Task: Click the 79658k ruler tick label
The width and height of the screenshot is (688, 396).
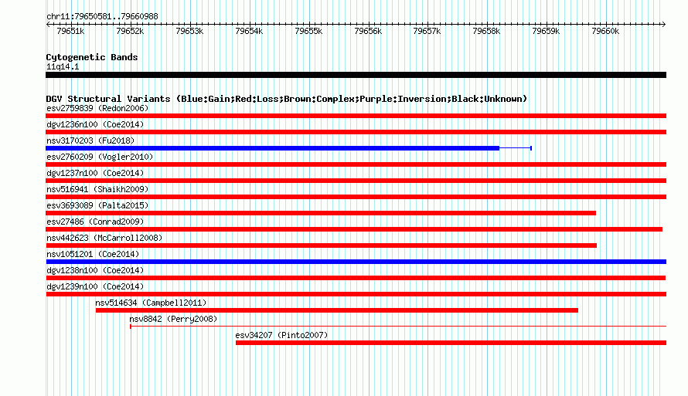Action: click(486, 31)
